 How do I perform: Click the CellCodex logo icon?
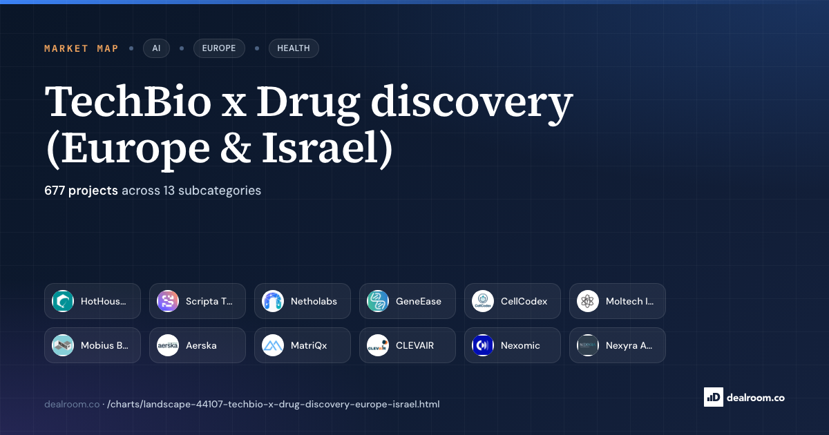click(x=483, y=301)
